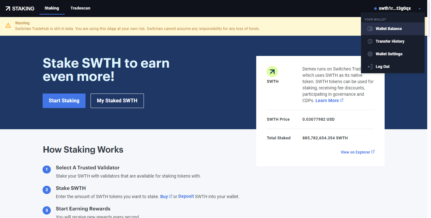
Task: Click the Log Out door icon
Action: (x=370, y=67)
